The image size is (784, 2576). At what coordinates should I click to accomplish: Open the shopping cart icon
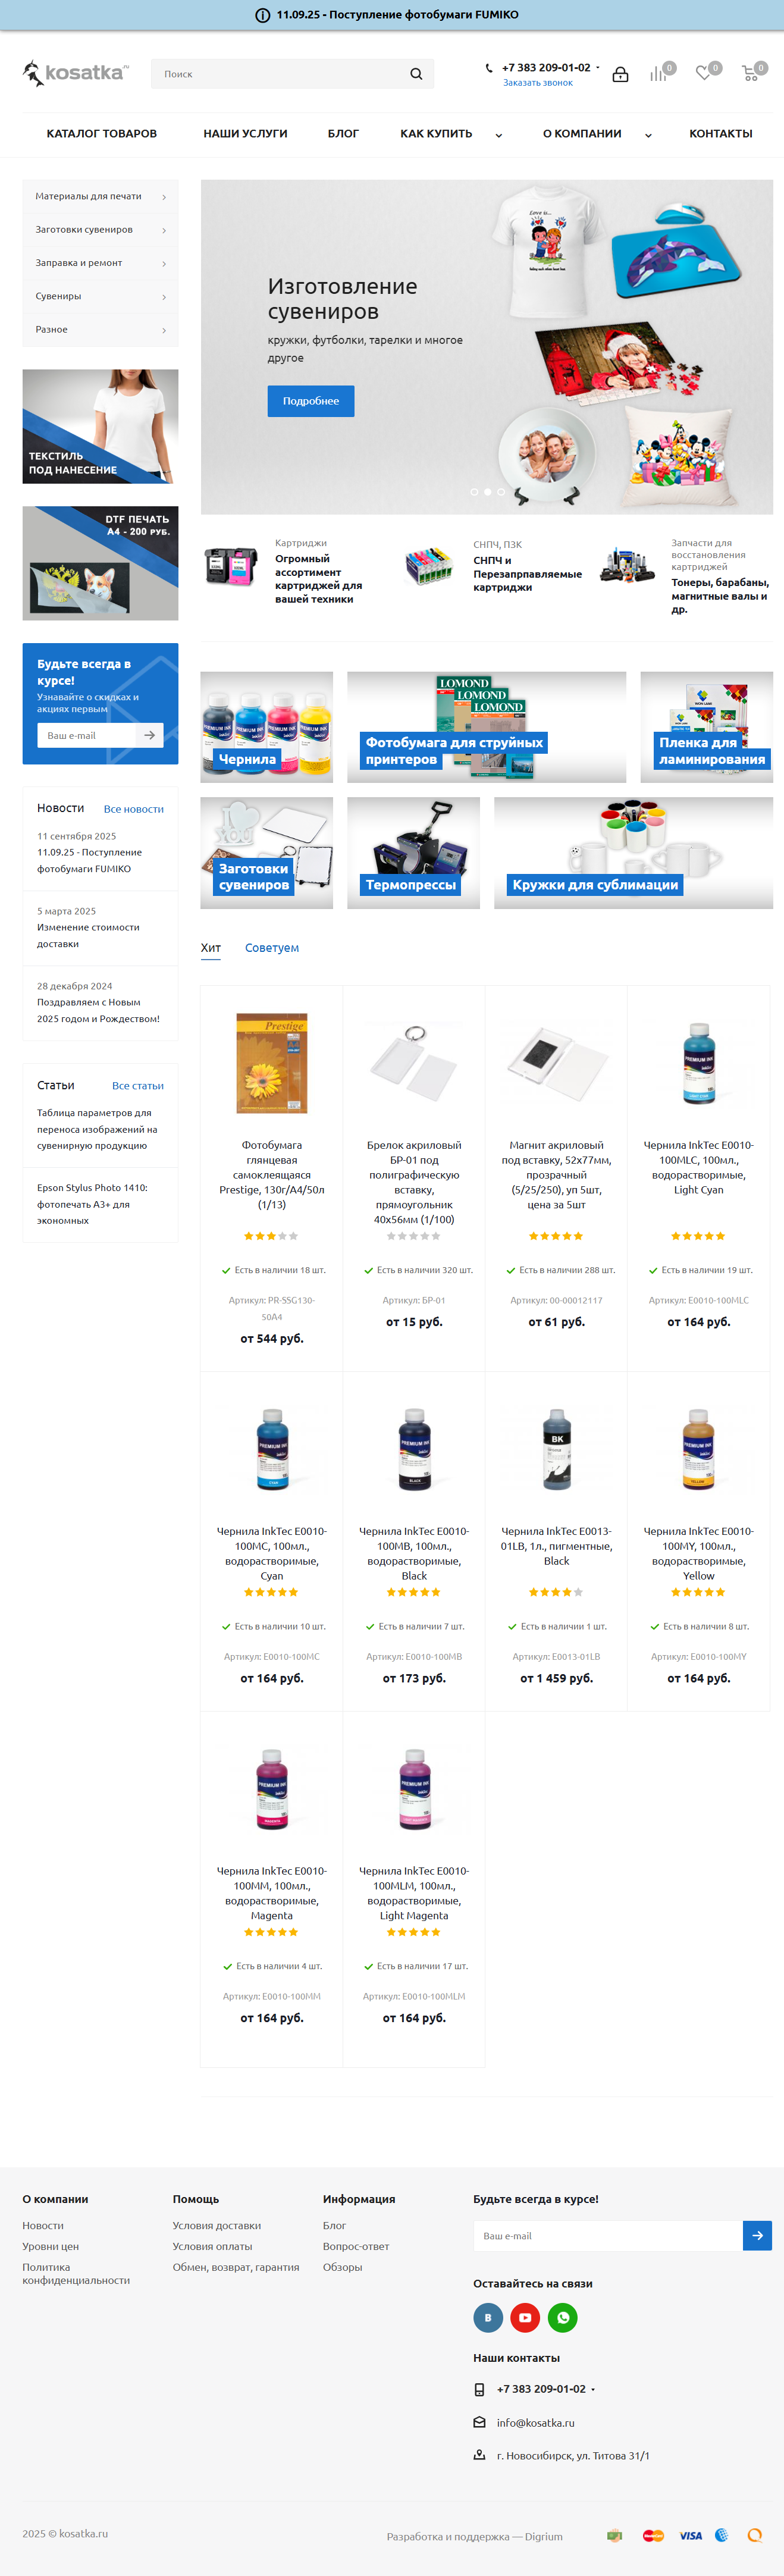(x=750, y=73)
